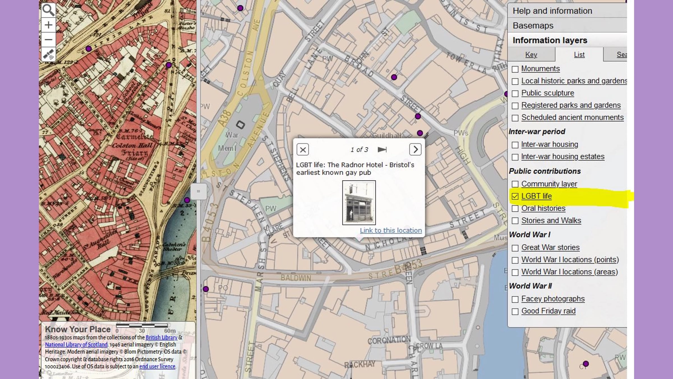Select purple marker at top of Colston Avenue

tap(240, 8)
